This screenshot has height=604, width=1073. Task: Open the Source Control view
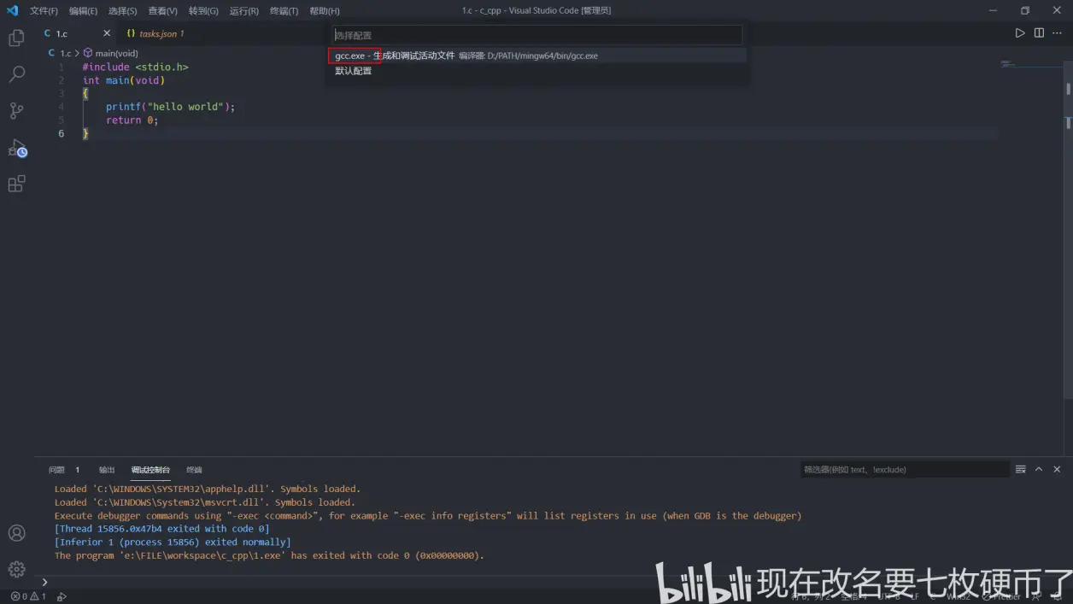pos(16,111)
